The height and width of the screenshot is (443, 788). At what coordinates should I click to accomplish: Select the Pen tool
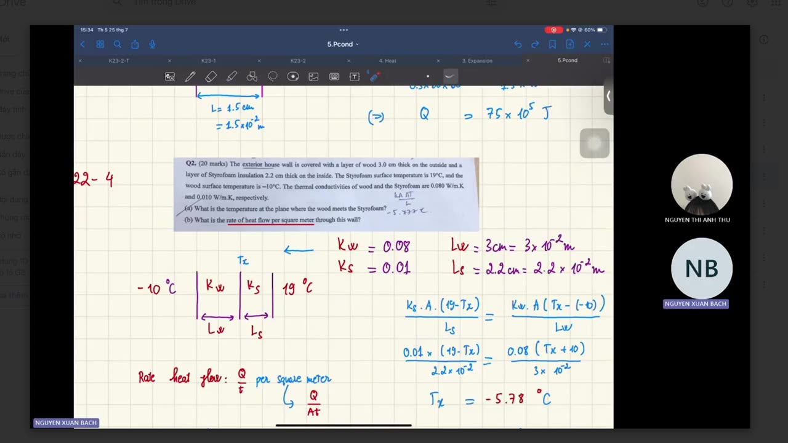click(190, 76)
